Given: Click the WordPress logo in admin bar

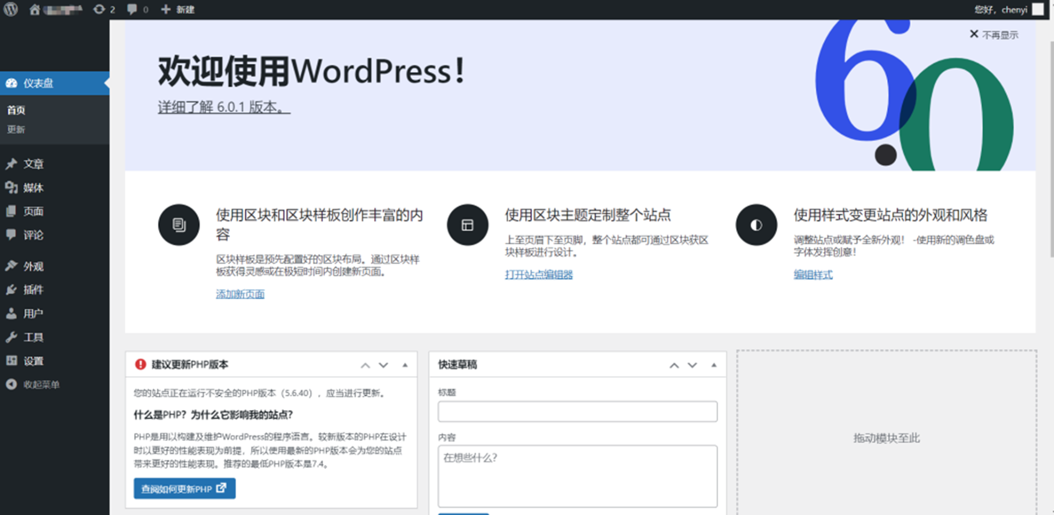Looking at the screenshot, I should 11,9.
